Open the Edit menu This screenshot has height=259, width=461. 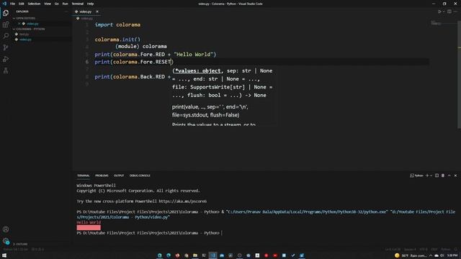pyautogui.click(x=22, y=4)
